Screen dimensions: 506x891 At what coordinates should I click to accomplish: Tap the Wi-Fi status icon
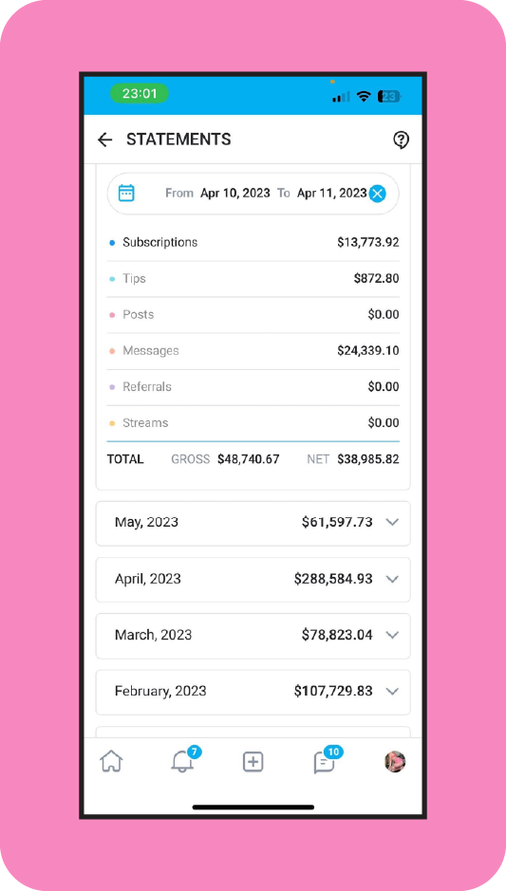[364, 97]
